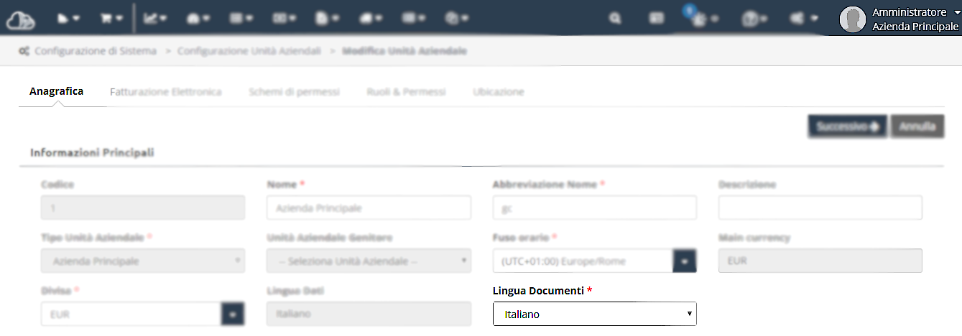Click the cloud logo in the top bar

pos(20,19)
